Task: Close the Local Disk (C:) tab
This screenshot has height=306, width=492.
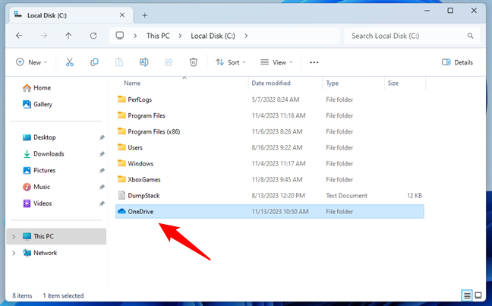Action: tap(122, 15)
